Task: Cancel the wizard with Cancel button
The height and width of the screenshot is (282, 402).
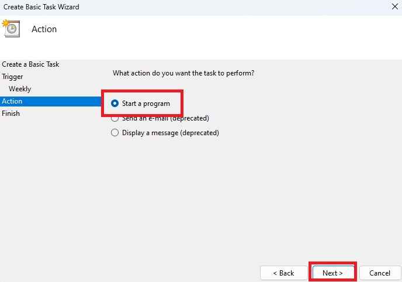Action: pos(379,273)
